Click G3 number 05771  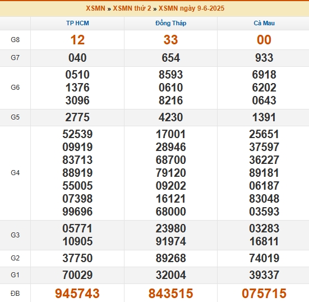coord(77,228)
